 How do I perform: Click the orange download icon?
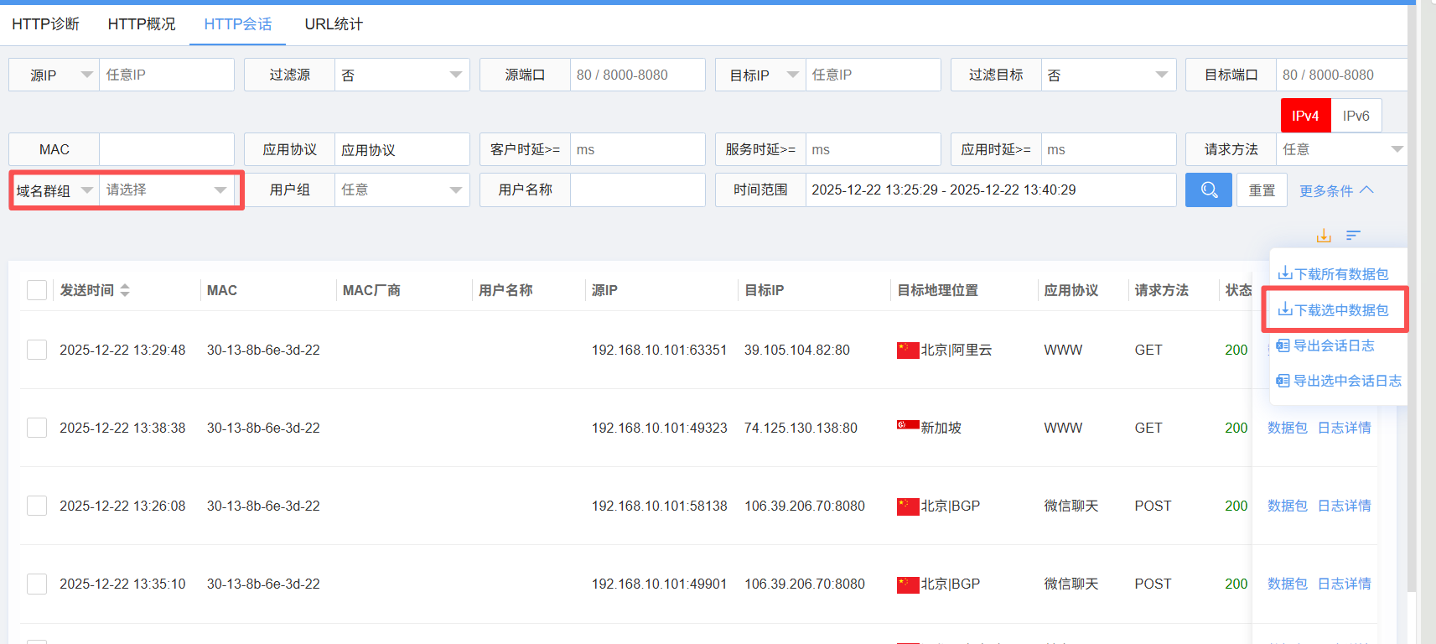1324,236
